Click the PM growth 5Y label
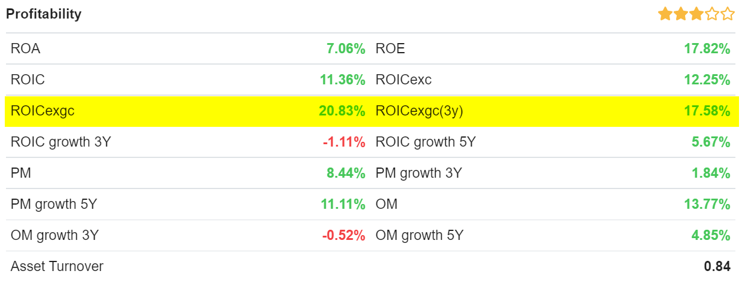 (x=54, y=205)
